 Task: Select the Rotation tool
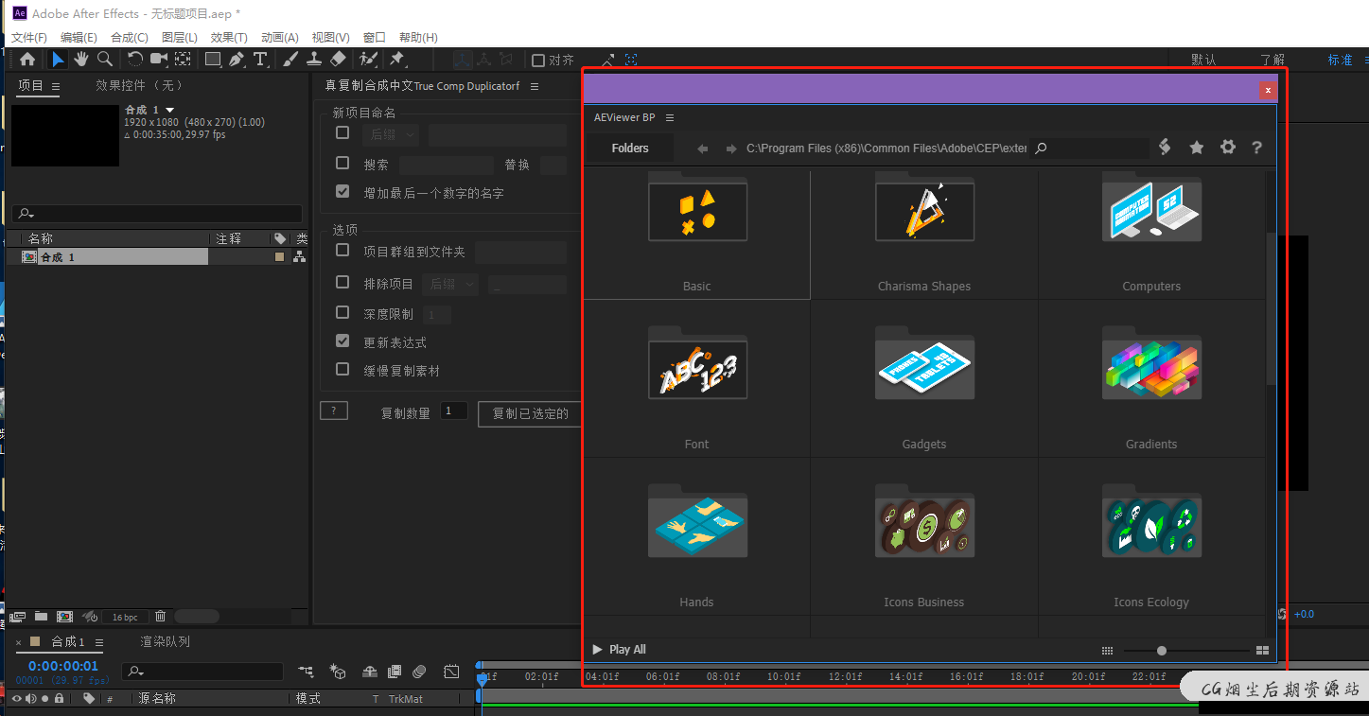(x=135, y=60)
